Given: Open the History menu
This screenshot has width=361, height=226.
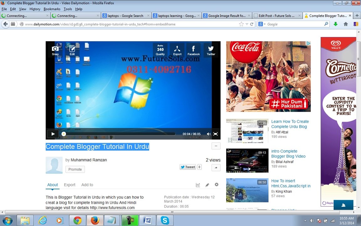Looking at the screenshot, I should (x=35, y=9).
